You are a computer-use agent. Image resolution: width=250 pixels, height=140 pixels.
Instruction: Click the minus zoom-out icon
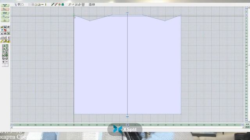coord(7,62)
